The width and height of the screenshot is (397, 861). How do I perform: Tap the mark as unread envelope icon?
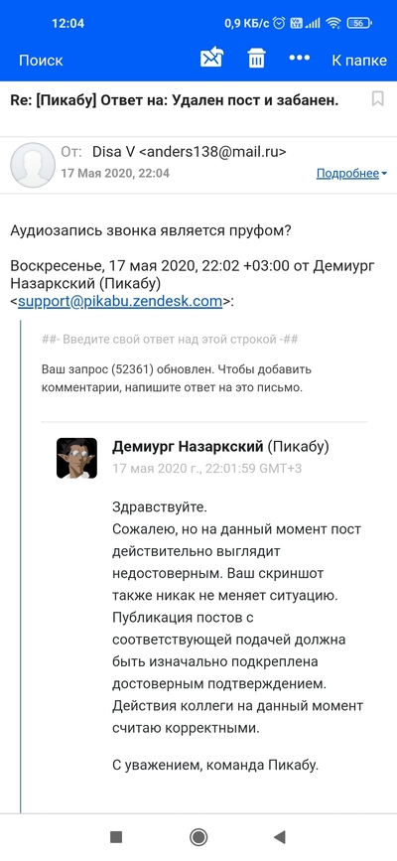[211, 59]
